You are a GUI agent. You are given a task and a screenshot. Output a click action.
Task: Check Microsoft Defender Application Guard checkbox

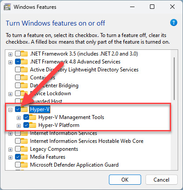tap(18, 165)
